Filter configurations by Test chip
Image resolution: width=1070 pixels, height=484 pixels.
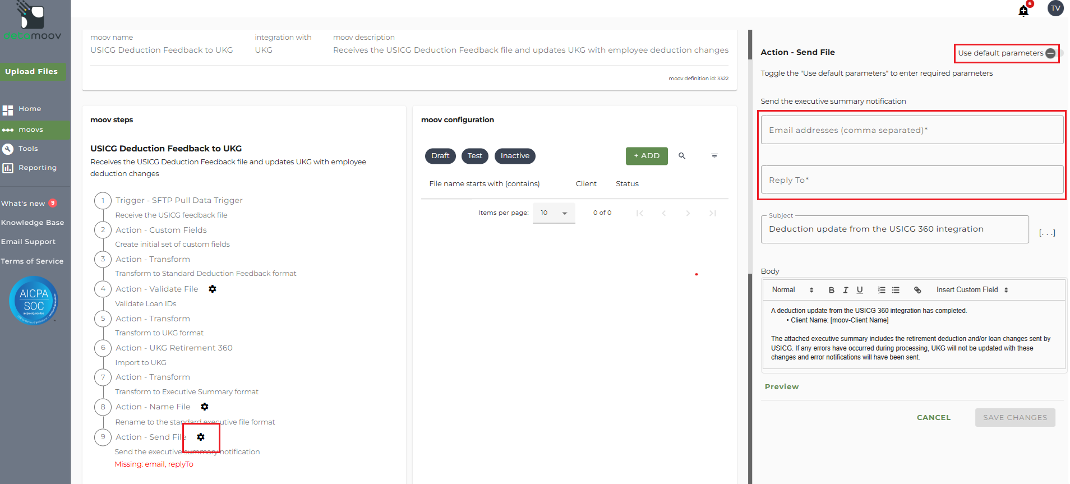(x=475, y=156)
